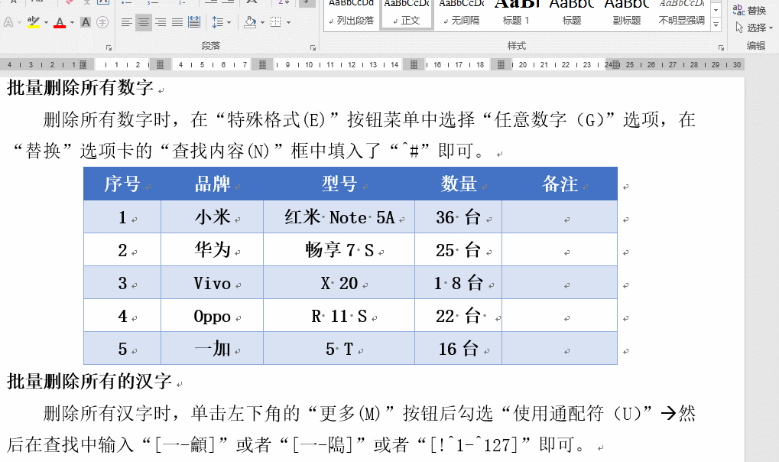Click cell 红米 Note 5A
Viewport: 779px width, 462px height.
(x=340, y=217)
